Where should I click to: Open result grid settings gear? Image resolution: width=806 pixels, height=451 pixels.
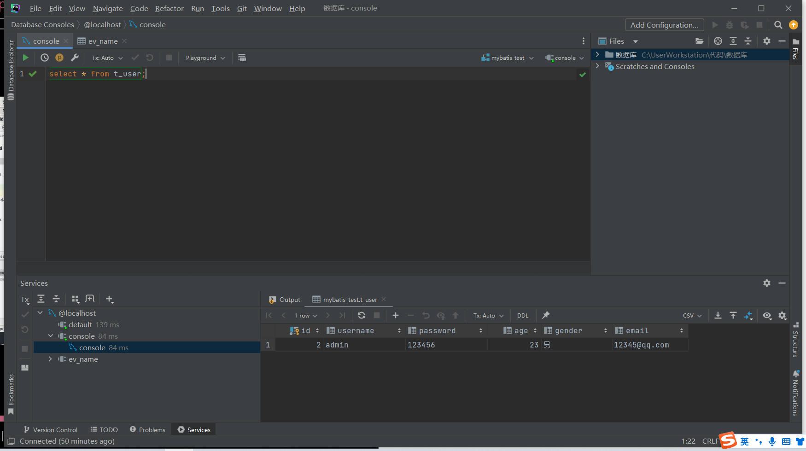click(783, 315)
